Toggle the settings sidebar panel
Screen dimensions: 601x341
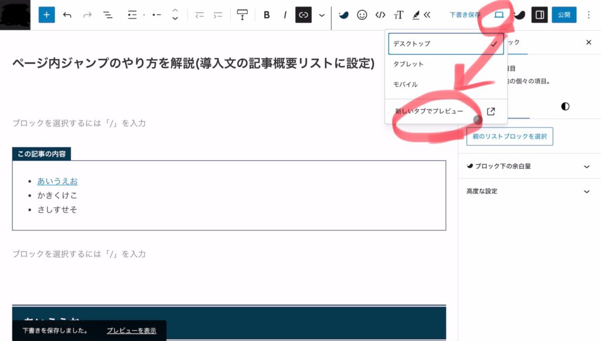tap(539, 15)
